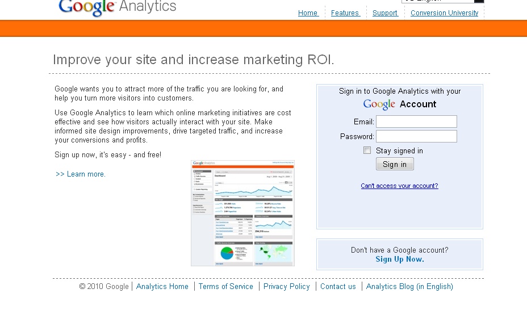Click Can't access your account link
The image size is (527, 310).
pyautogui.click(x=399, y=186)
